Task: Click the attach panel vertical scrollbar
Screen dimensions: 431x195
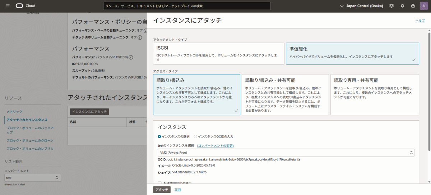Action: pos(429,92)
